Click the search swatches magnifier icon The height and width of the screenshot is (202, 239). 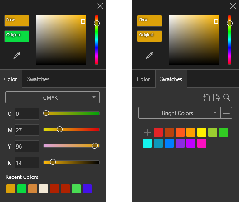tap(226, 97)
